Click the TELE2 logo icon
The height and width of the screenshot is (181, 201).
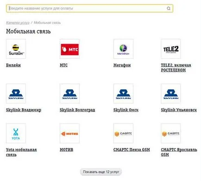coord(171,49)
